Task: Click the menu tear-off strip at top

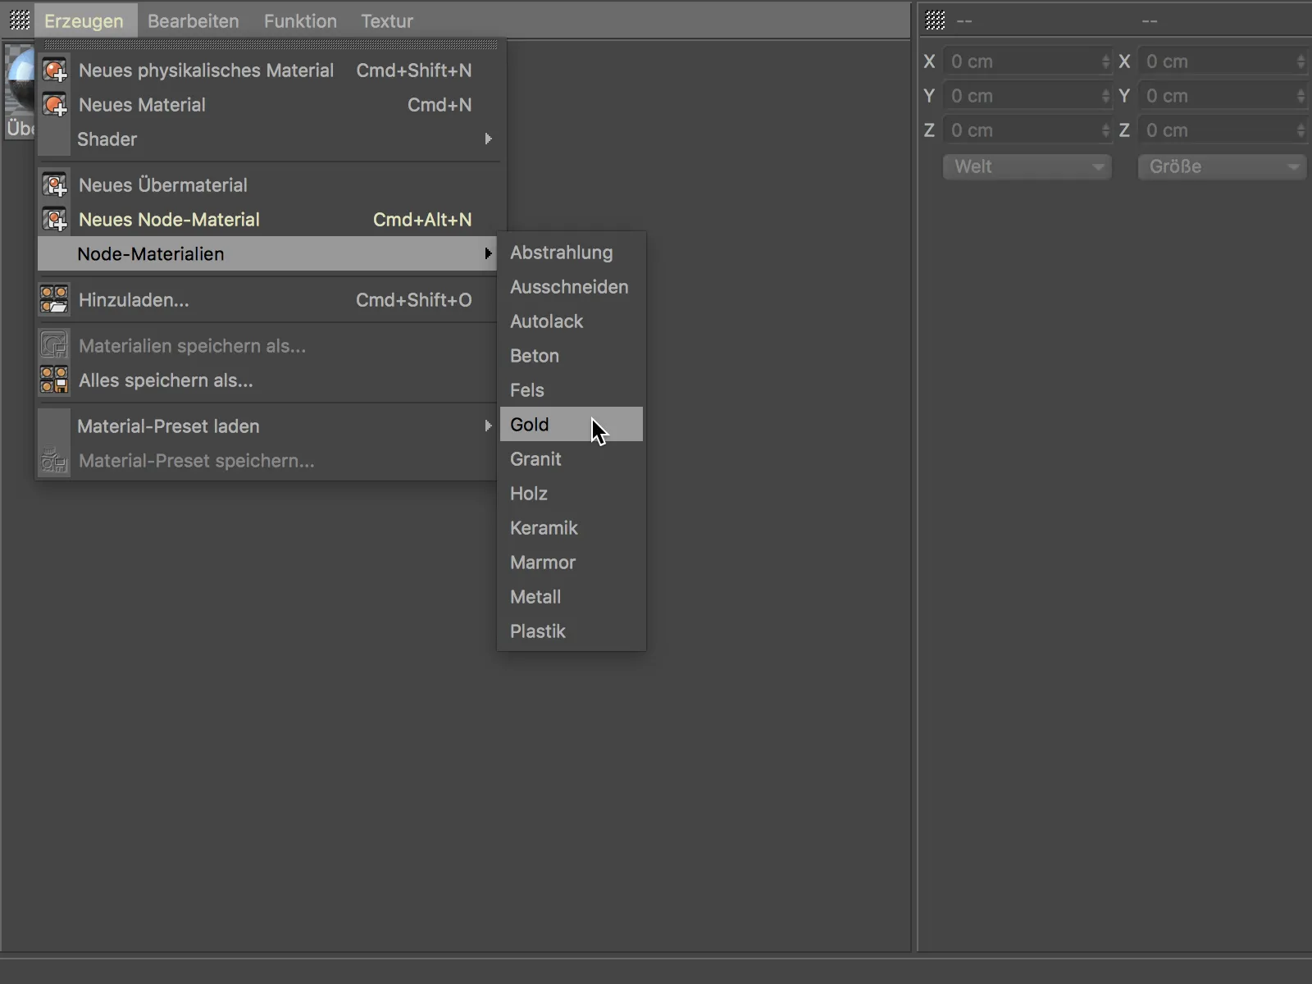Action: click(x=271, y=44)
